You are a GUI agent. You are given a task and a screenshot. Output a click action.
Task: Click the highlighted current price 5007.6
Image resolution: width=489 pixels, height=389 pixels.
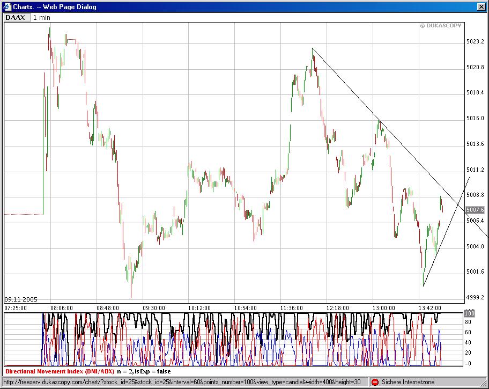coord(475,210)
